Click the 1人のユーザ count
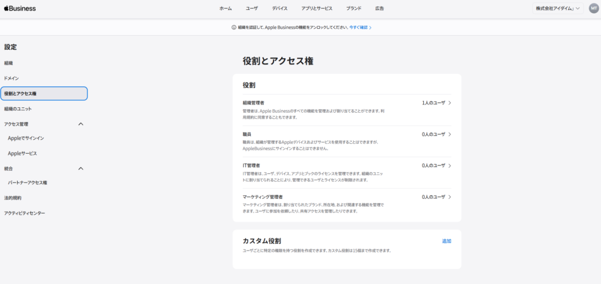This screenshot has width=601, height=284. coord(434,103)
